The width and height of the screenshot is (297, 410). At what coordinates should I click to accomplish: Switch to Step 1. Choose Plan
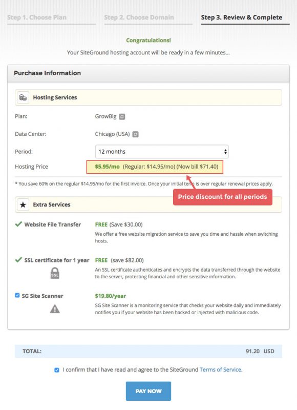tap(36, 17)
